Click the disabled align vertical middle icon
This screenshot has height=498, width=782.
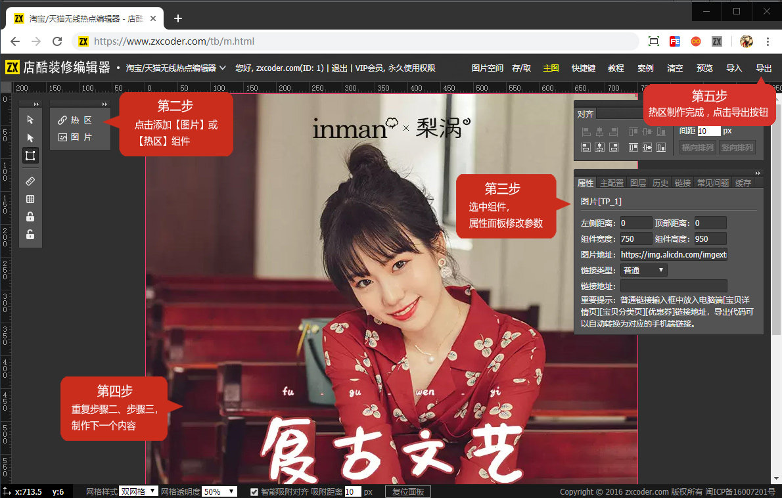(647, 131)
